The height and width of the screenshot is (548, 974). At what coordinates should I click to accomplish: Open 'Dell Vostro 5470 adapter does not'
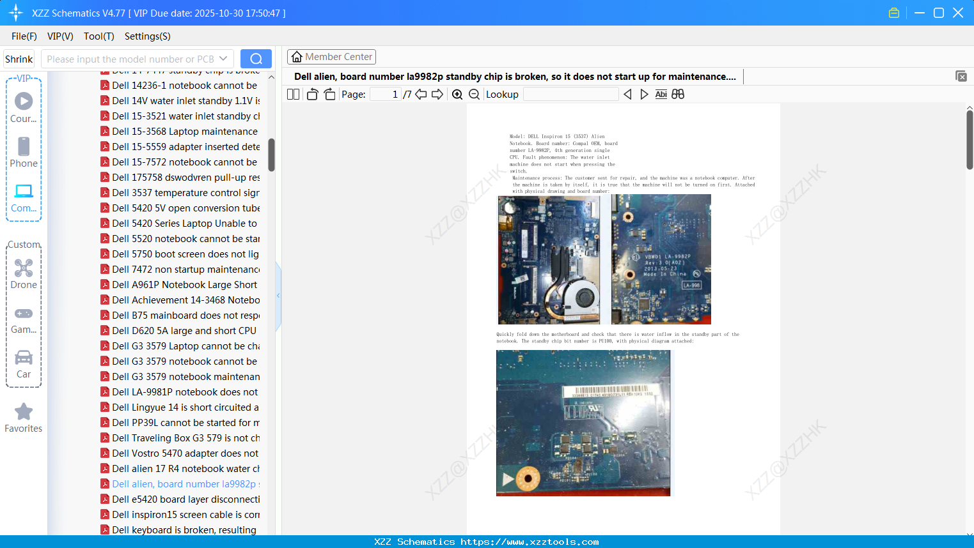(x=180, y=453)
